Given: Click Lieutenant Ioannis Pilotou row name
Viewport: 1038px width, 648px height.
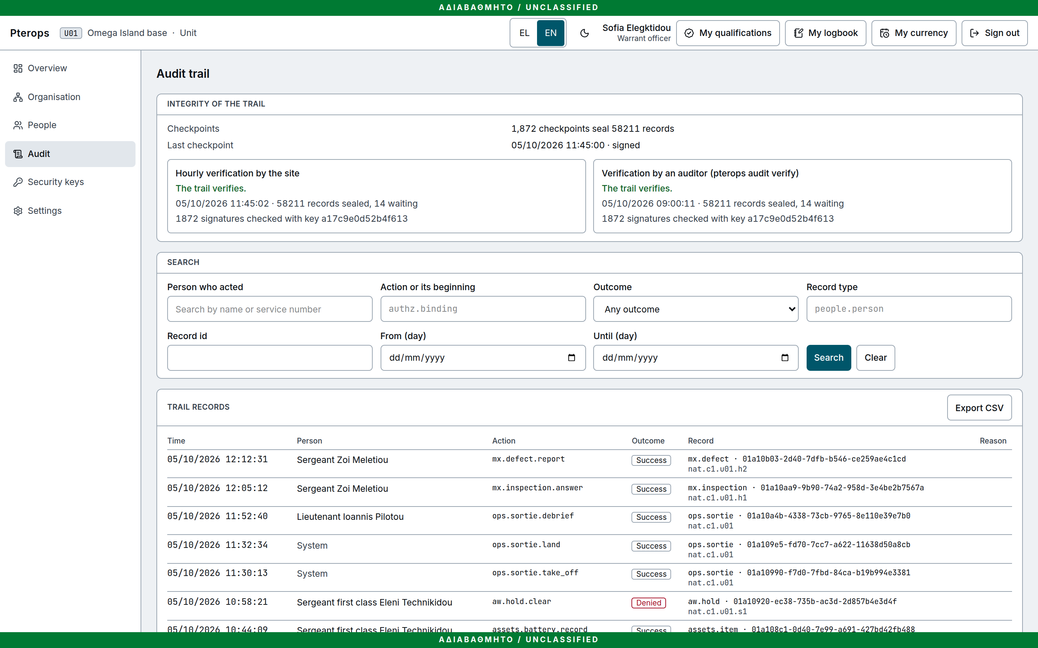Looking at the screenshot, I should click(x=350, y=517).
